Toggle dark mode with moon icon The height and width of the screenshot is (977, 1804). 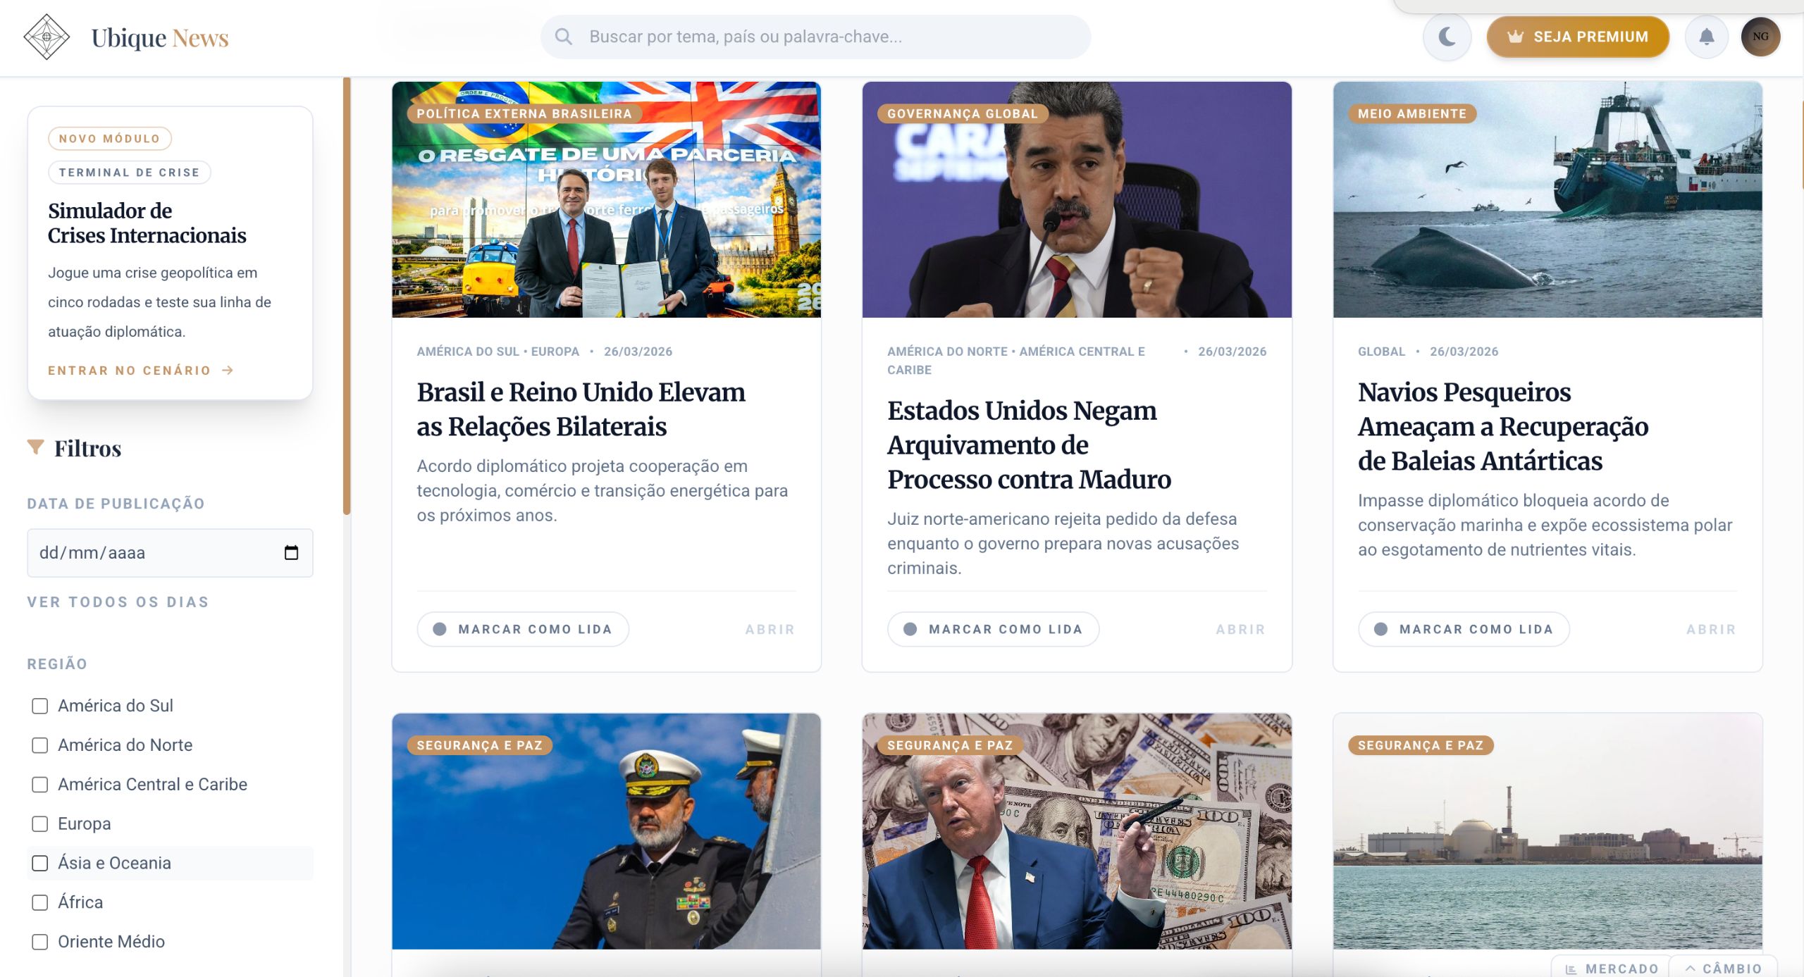coord(1447,37)
